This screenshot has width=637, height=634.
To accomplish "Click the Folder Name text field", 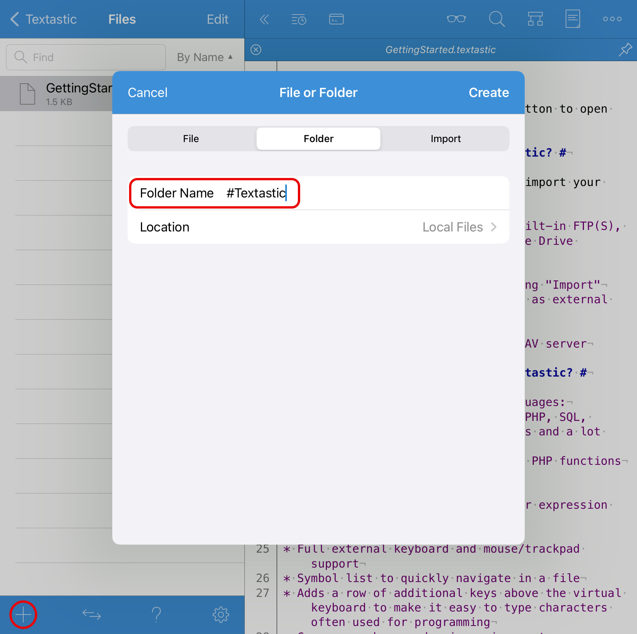I will coord(318,193).
